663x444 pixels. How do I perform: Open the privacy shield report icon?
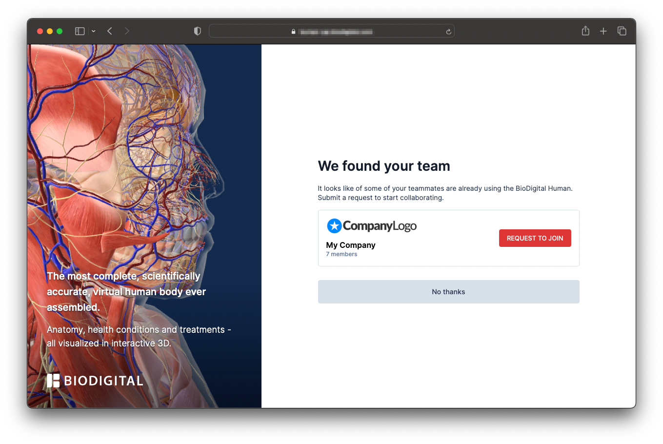(x=198, y=31)
